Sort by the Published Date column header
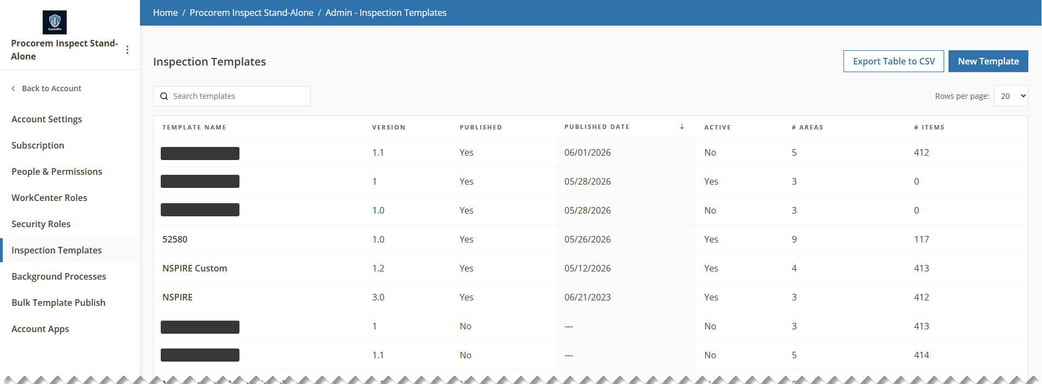This screenshot has height=384, width=1042. 597,127
